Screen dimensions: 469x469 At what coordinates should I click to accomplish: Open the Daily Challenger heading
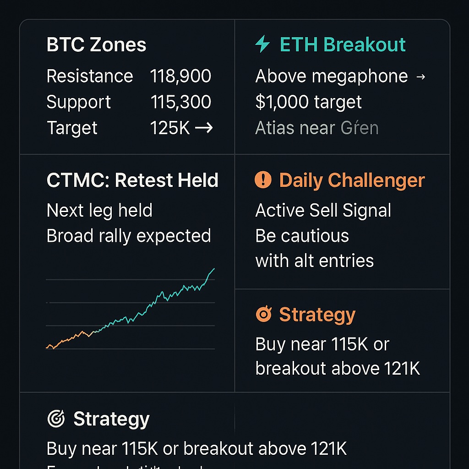coord(352,180)
